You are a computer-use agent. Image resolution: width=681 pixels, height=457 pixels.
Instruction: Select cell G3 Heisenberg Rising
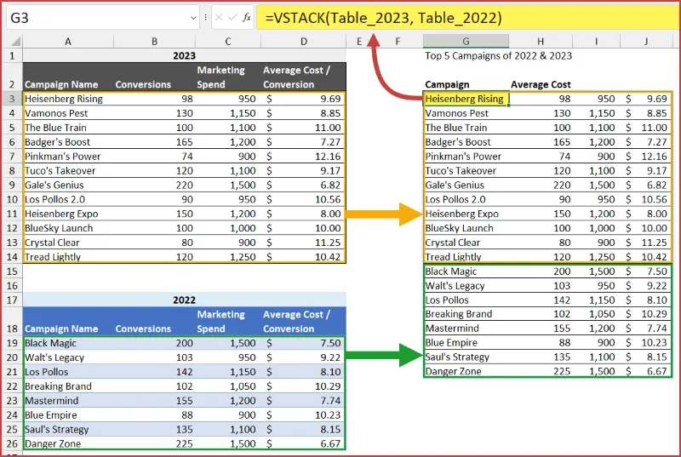[465, 99]
